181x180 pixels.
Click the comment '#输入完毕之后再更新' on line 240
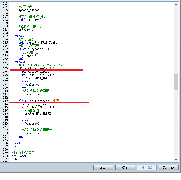point(37,91)
